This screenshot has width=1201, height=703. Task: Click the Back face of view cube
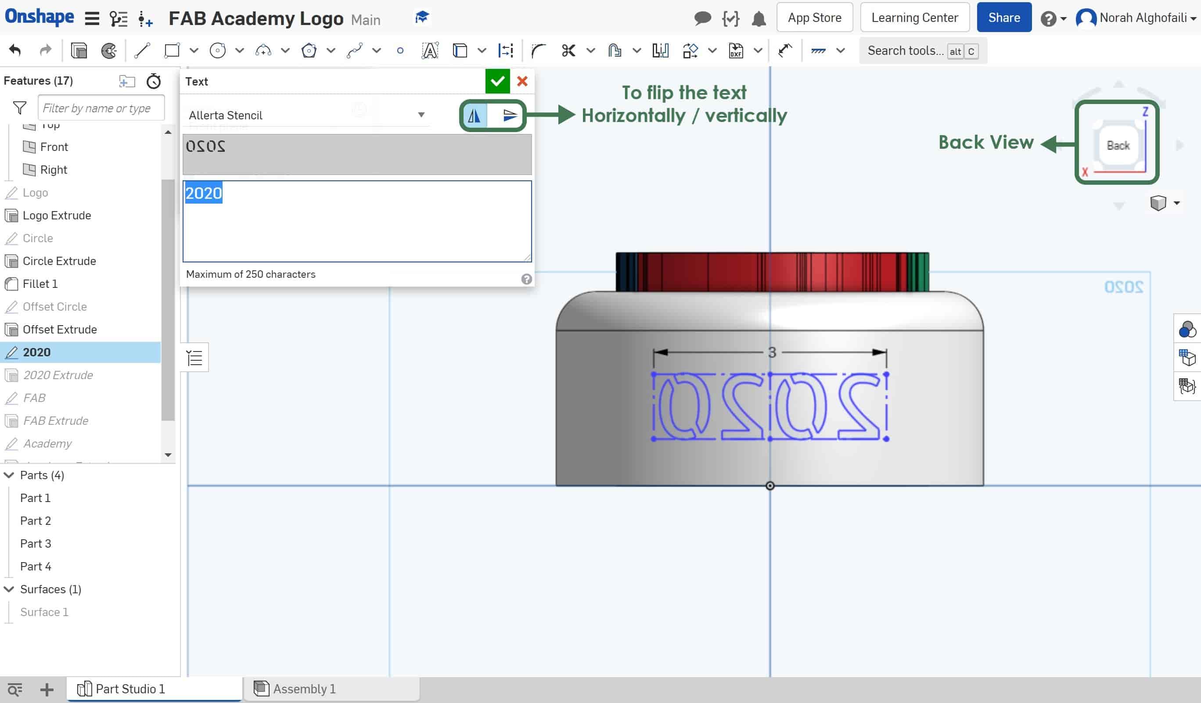click(x=1118, y=145)
